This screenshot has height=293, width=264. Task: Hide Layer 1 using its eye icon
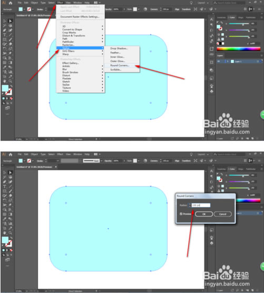[219, 61]
